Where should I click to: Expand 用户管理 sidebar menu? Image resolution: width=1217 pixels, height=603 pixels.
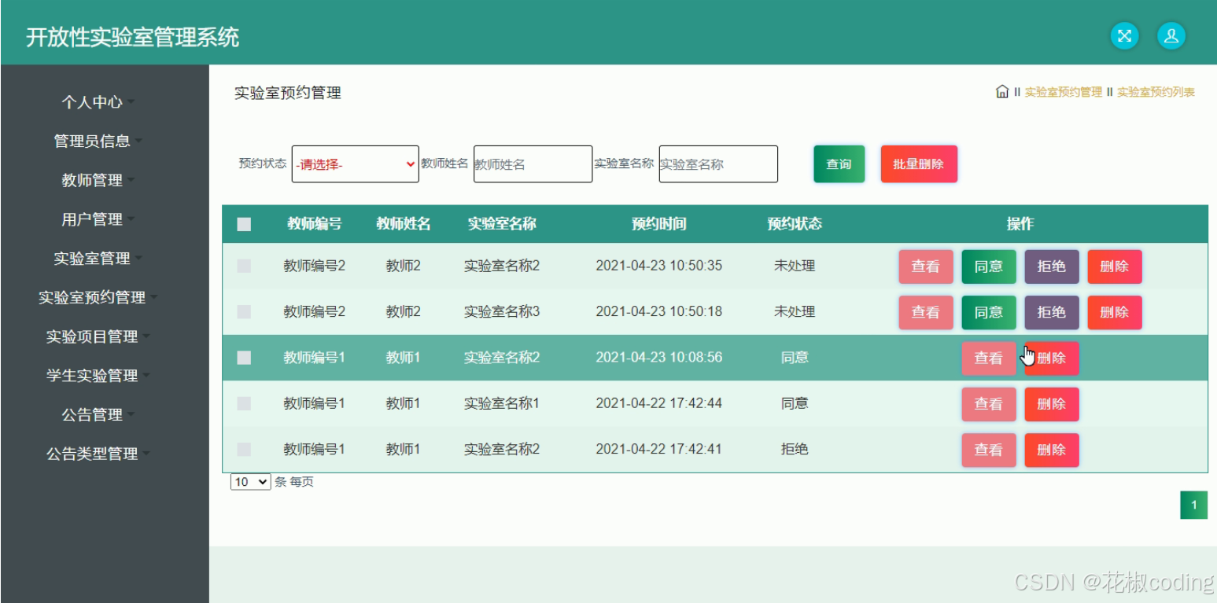(98, 219)
